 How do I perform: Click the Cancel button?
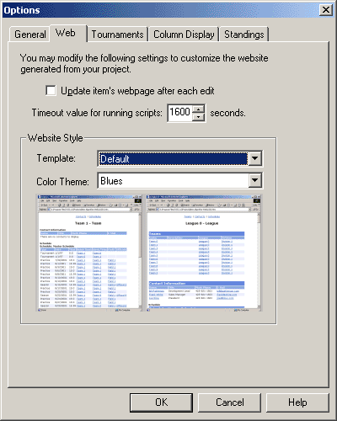point(229,402)
